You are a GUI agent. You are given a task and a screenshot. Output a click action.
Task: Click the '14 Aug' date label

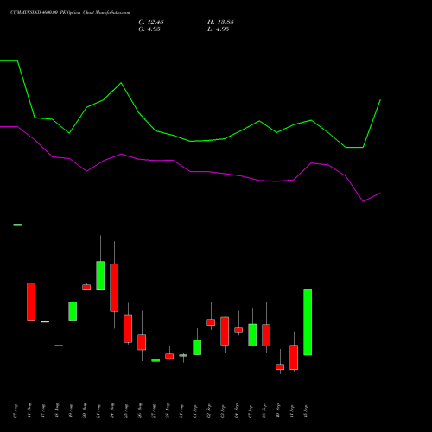click(x=29, y=411)
